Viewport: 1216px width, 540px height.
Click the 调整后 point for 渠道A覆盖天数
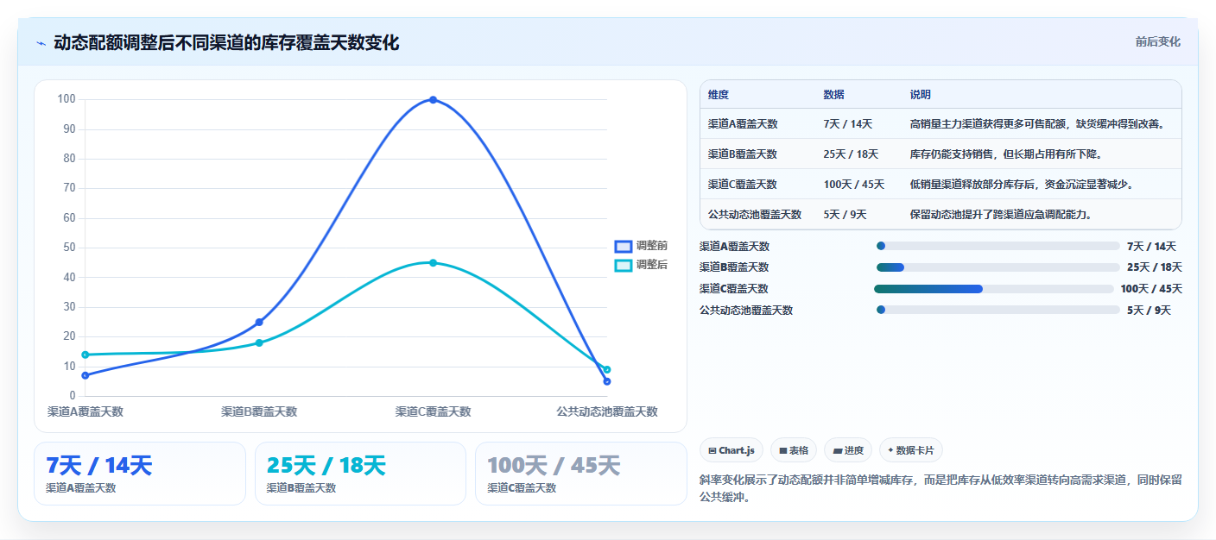85,355
